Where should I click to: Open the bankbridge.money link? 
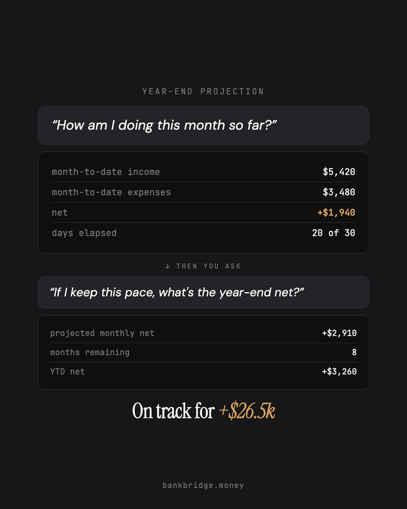pyautogui.click(x=203, y=485)
